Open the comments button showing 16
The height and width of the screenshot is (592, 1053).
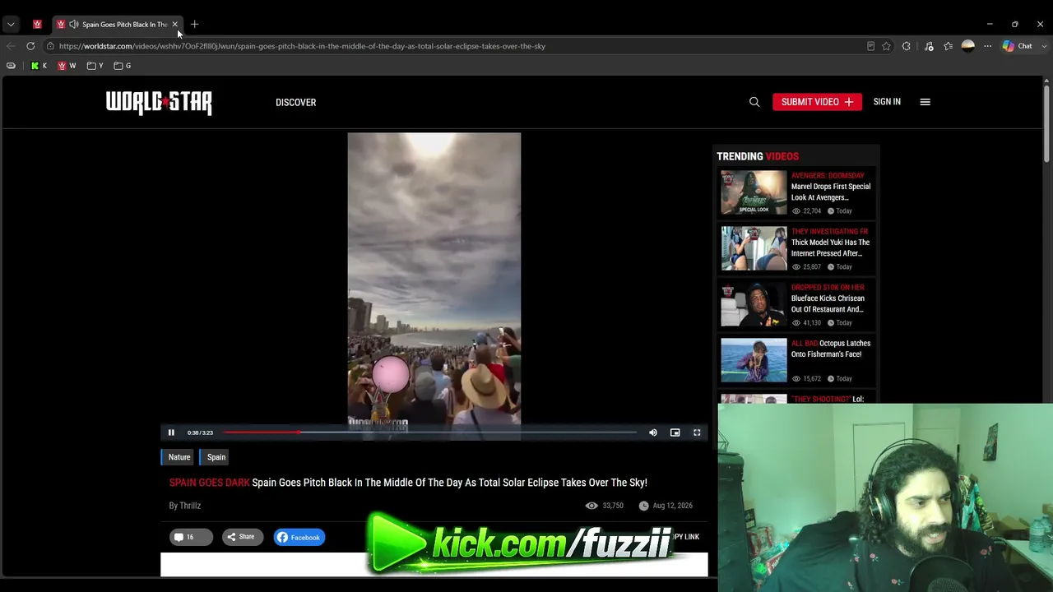coord(191,538)
